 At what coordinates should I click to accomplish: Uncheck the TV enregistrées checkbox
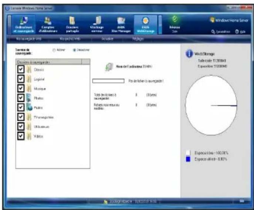point(21,117)
